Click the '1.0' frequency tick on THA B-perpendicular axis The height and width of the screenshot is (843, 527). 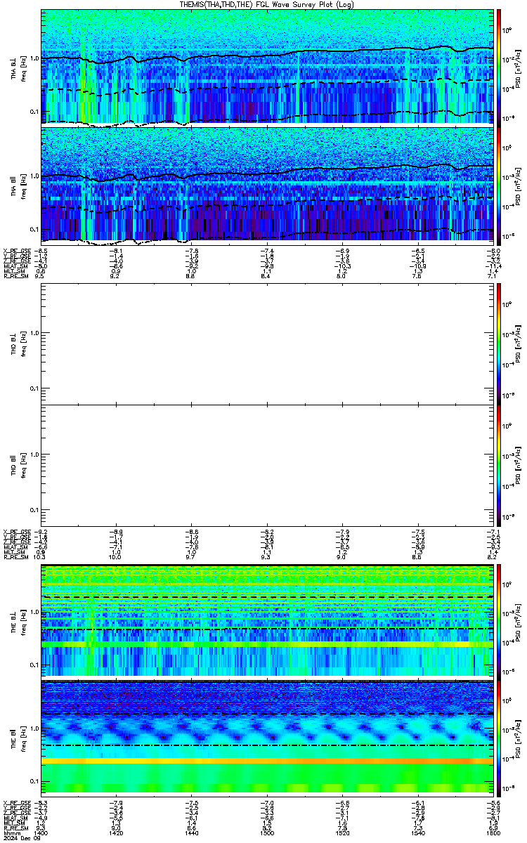(34, 58)
